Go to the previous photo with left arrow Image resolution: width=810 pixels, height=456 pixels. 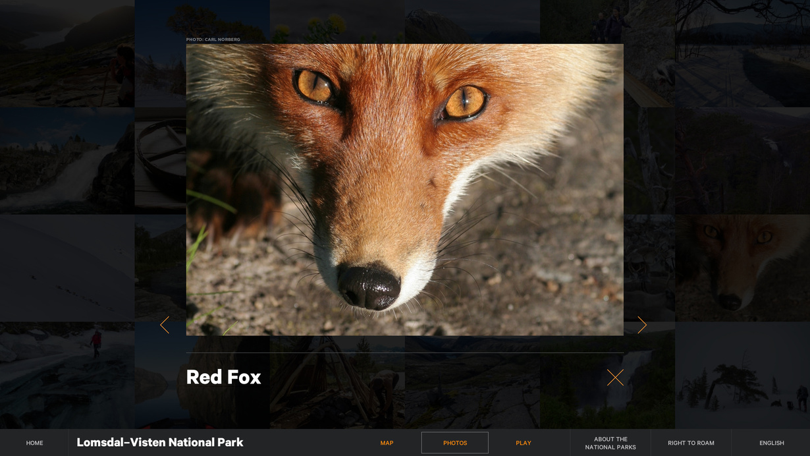165,325
